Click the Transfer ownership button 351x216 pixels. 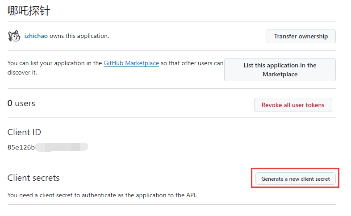pos(301,36)
